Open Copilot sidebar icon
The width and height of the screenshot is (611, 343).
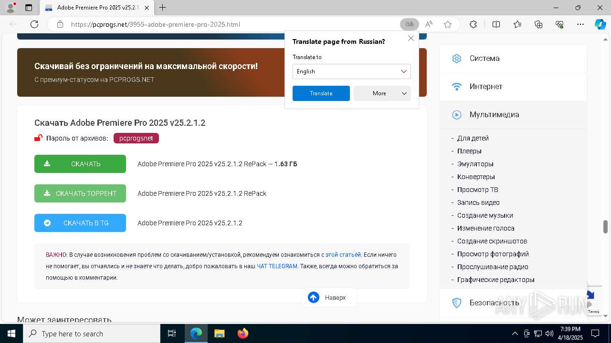(600, 24)
